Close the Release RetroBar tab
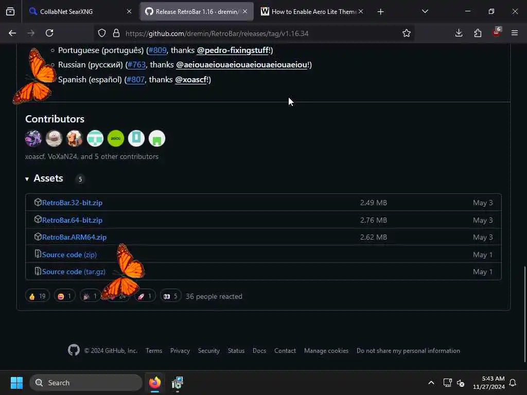 [x=245, y=11]
